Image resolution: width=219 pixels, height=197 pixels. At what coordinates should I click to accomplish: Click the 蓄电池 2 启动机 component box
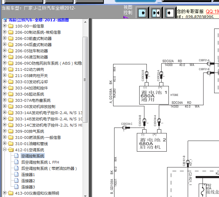[152, 142]
